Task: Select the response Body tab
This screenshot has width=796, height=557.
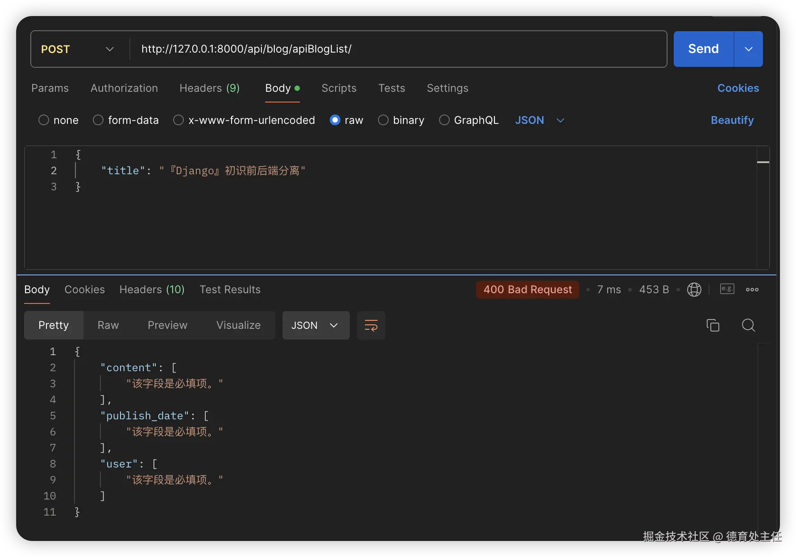Action: (37, 290)
